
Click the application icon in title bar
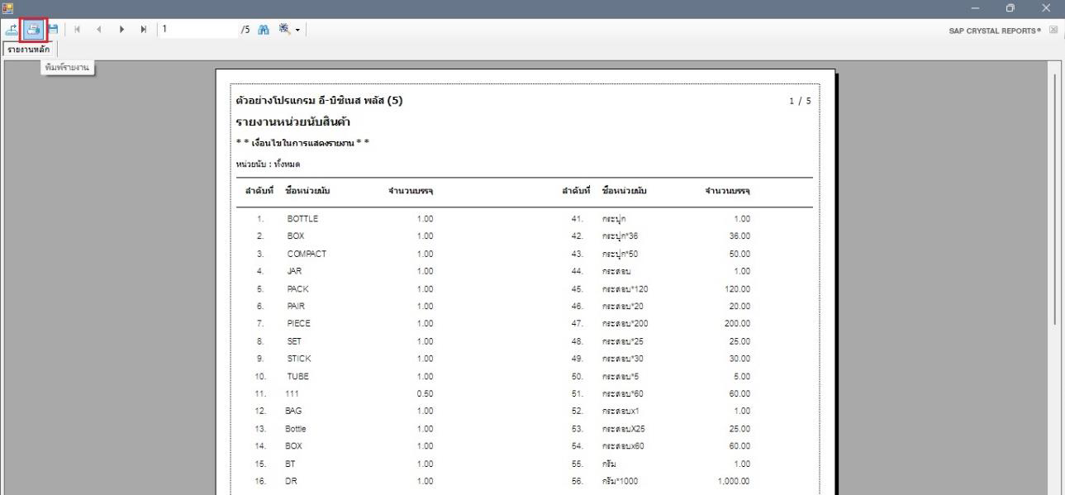tap(7, 8)
